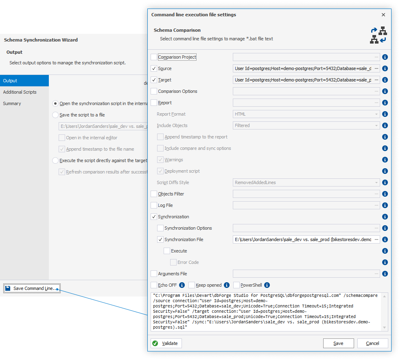Image resolution: width=407 pixels, height=360 pixels.
Task: Click ellipsis button in Objects Filter field
Action: 376,194
